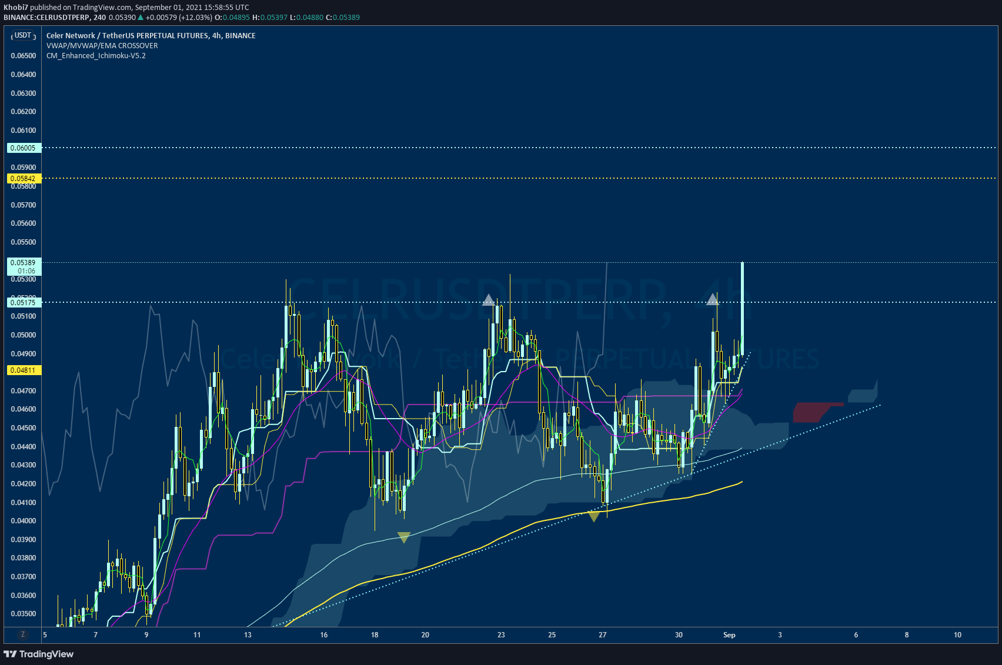Click the 01:06 candle countdown label
This screenshot has height=665, width=1002.
click(26, 272)
